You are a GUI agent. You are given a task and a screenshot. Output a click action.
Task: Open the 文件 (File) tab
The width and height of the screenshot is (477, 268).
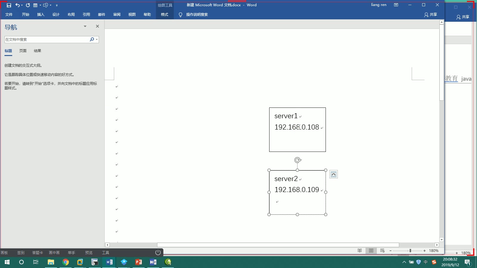pyautogui.click(x=9, y=15)
